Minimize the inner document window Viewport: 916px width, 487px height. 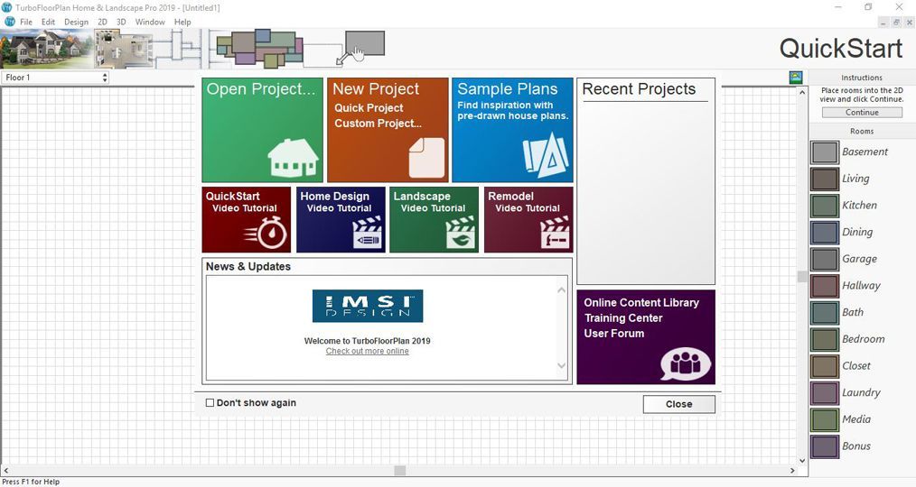point(883,23)
